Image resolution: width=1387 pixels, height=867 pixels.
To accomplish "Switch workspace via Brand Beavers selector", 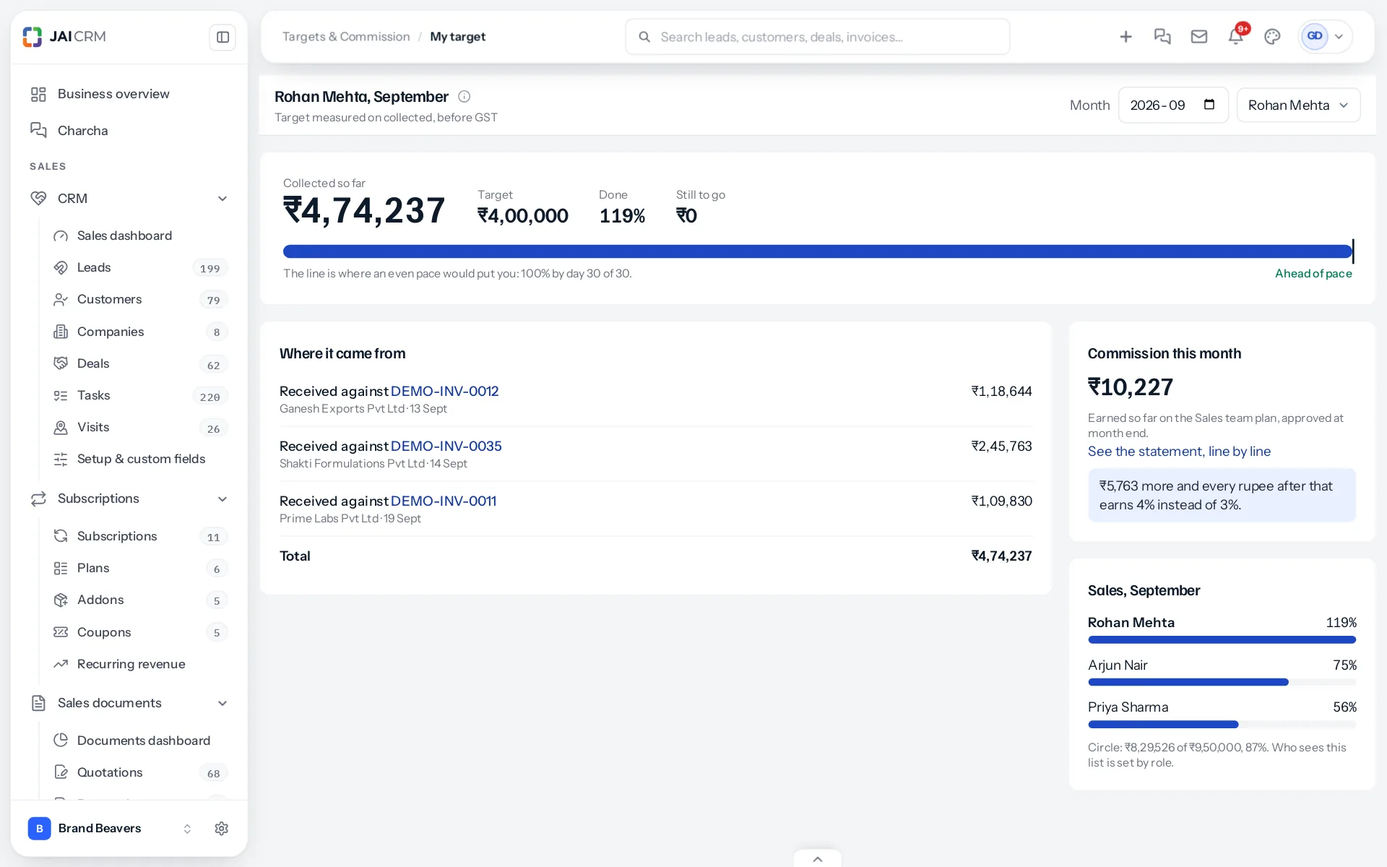I will coord(110,829).
